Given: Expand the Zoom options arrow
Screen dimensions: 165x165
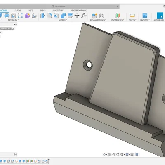Looking at the screenshot, I should (x=124, y=155).
